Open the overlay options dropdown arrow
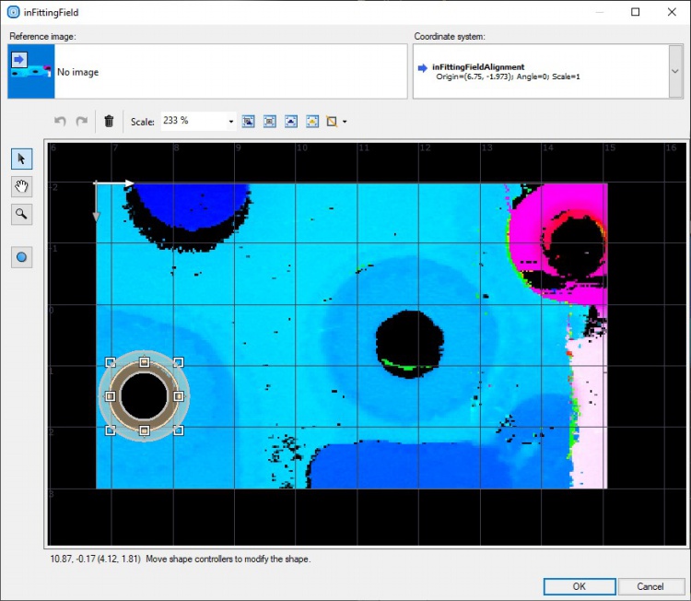The height and width of the screenshot is (601, 691). pos(345,121)
